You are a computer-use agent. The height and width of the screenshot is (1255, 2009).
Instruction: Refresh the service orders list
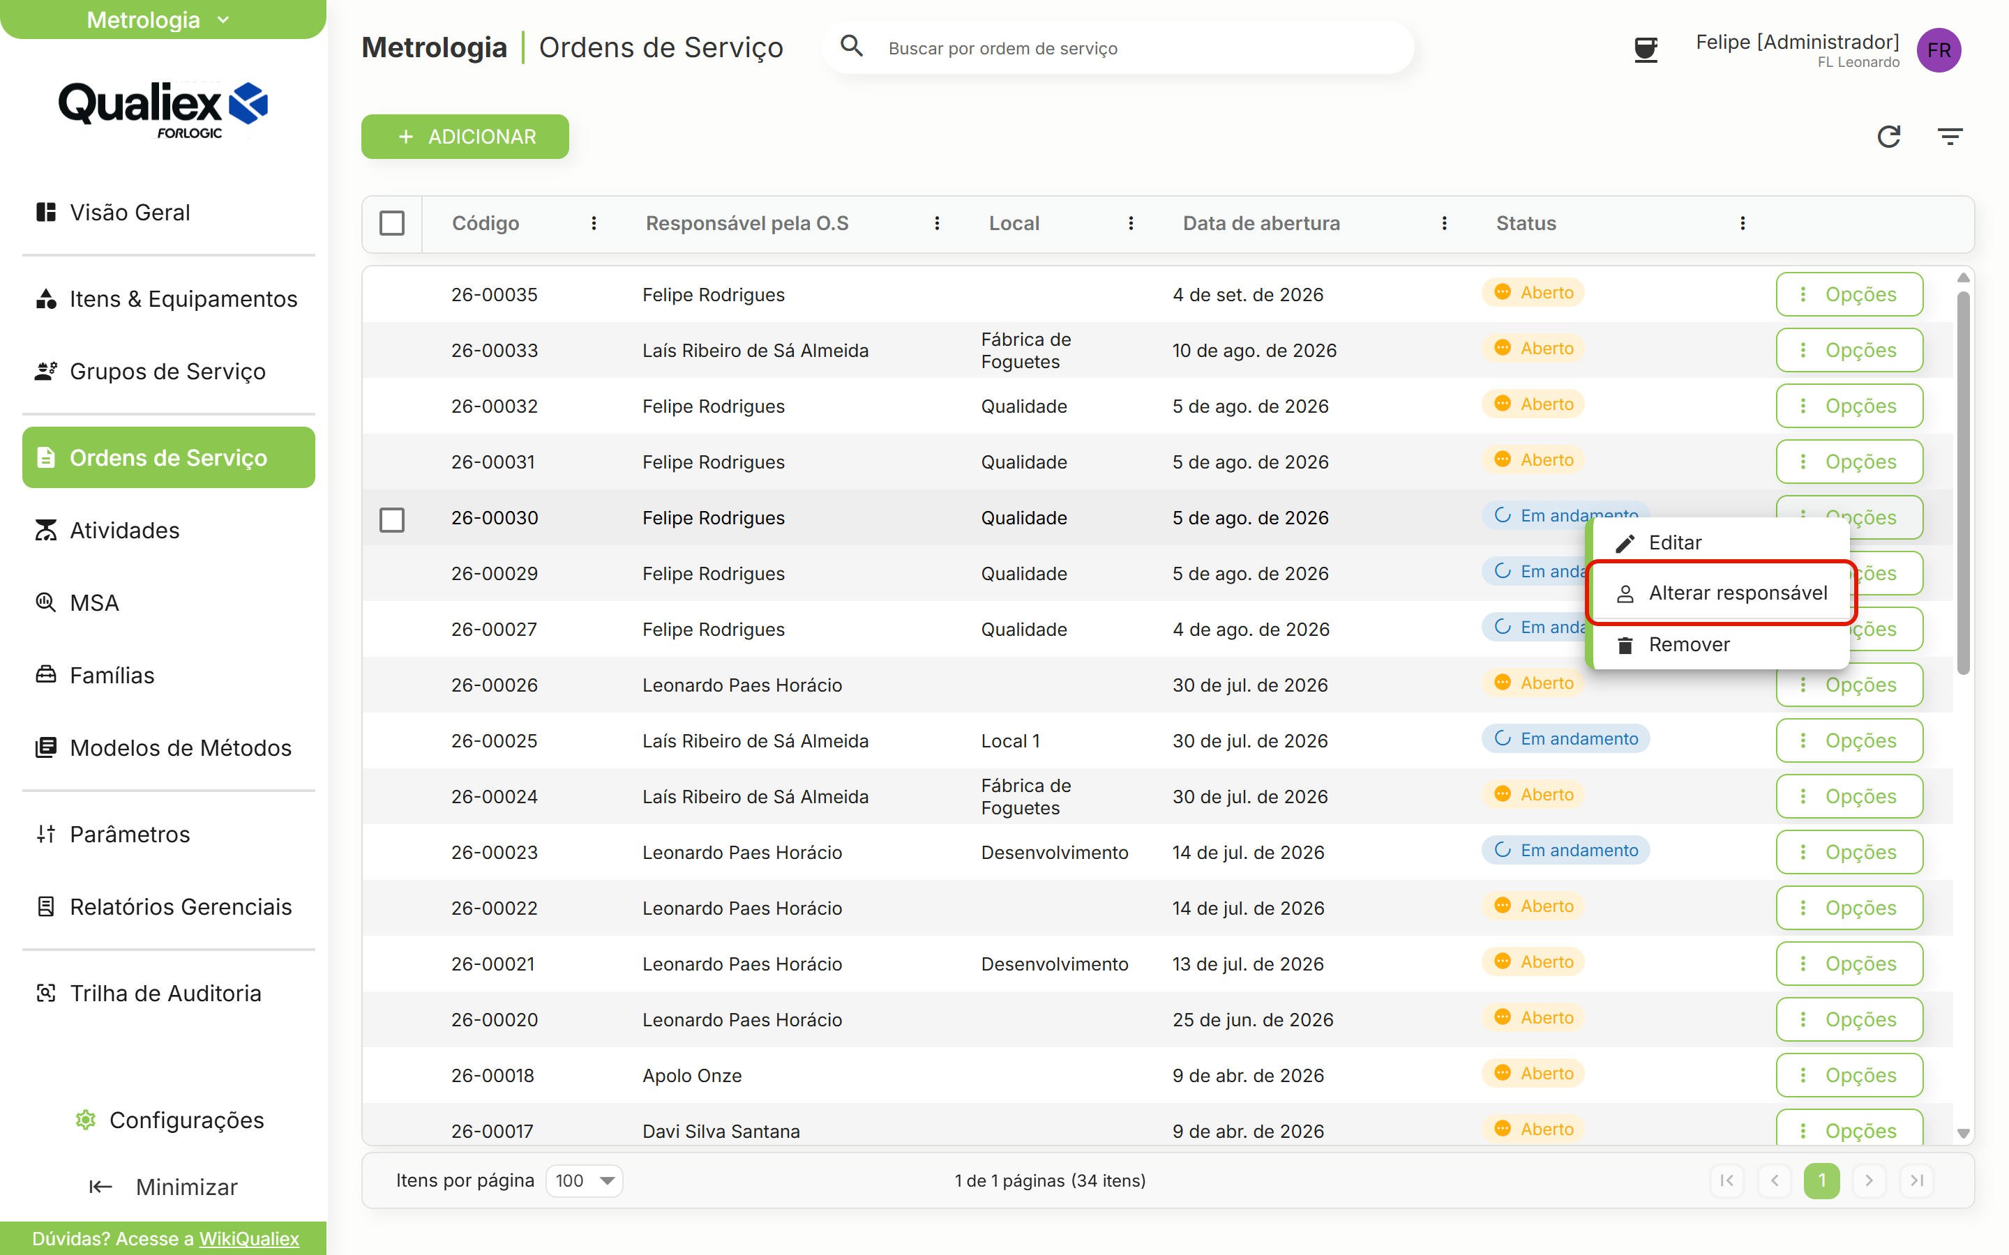(1888, 136)
